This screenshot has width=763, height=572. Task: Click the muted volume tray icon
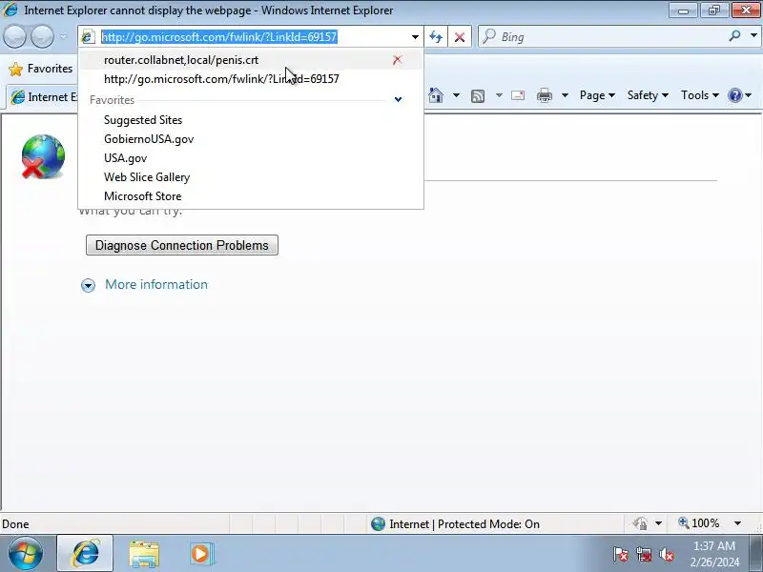(667, 554)
